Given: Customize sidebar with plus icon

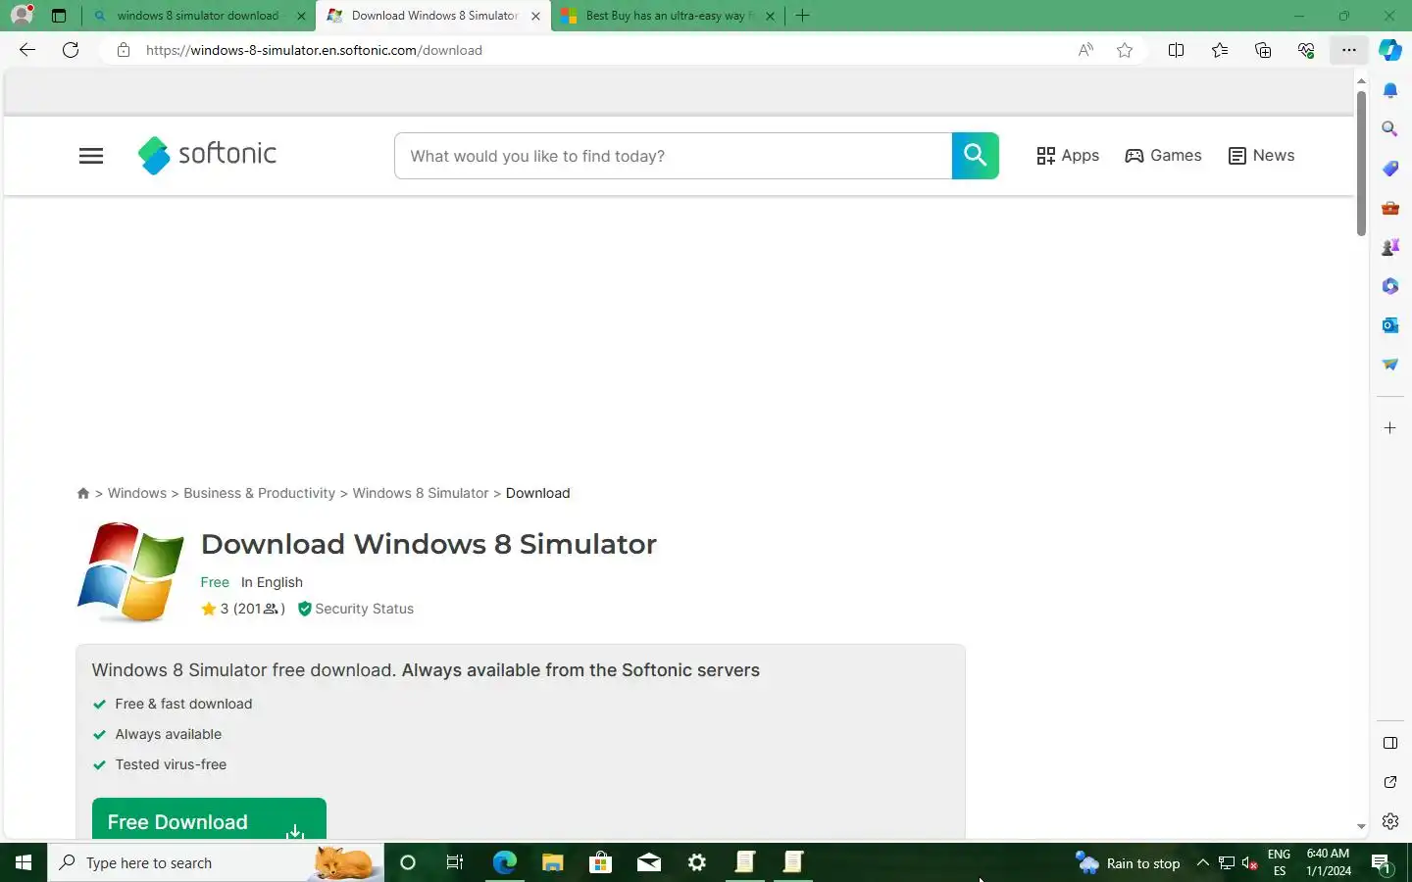Looking at the screenshot, I should tap(1390, 428).
